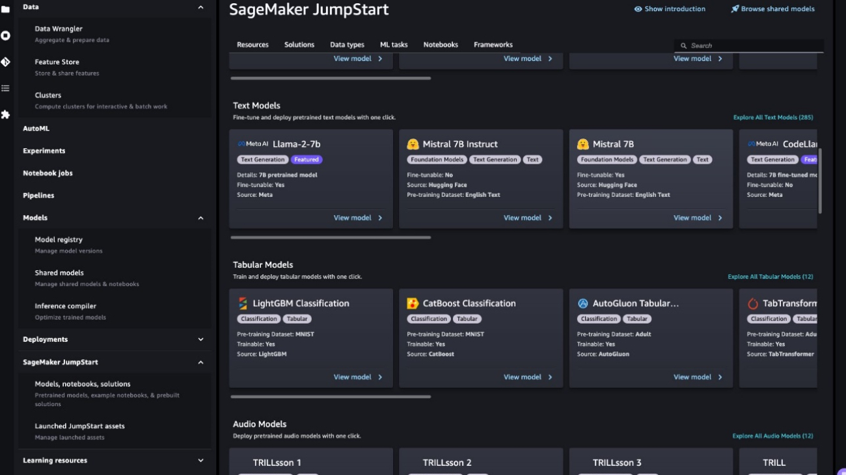Switch to the Solutions tab
846x475 pixels.
pos(299,45)
